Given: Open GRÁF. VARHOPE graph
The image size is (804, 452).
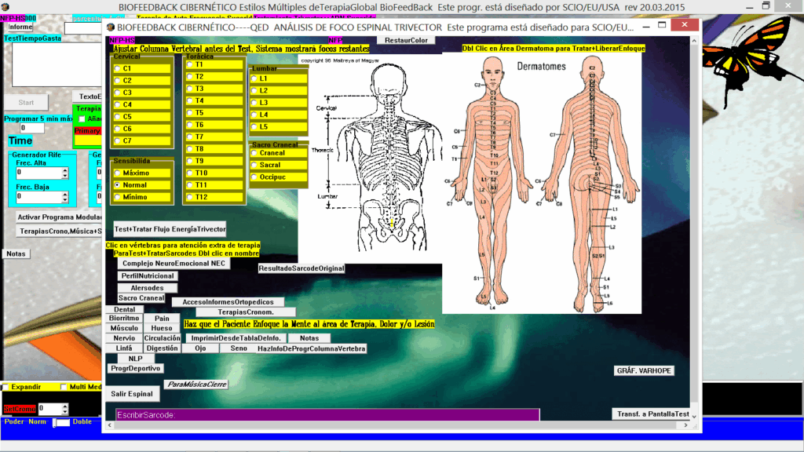Looking at the screenshot, I should click(x=643, y=370).
